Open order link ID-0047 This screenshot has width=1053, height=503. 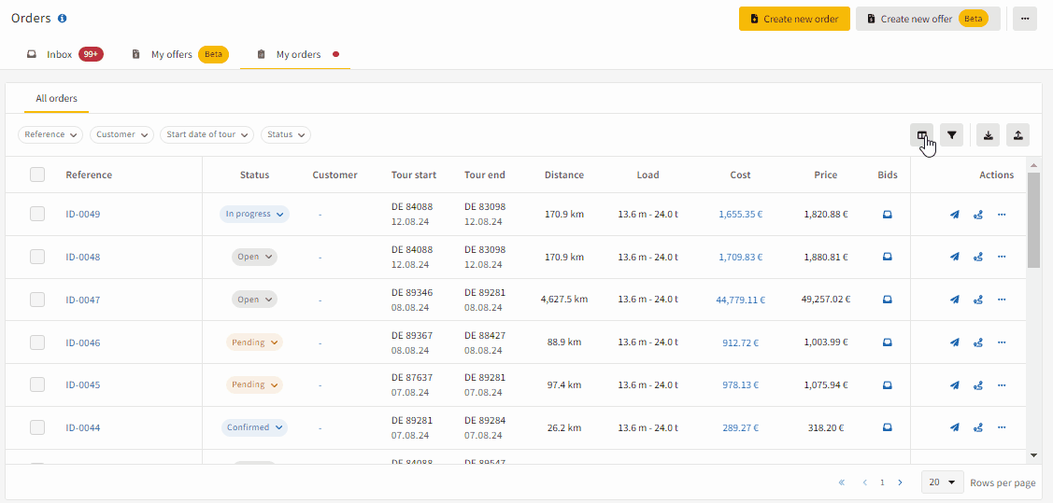82,300
